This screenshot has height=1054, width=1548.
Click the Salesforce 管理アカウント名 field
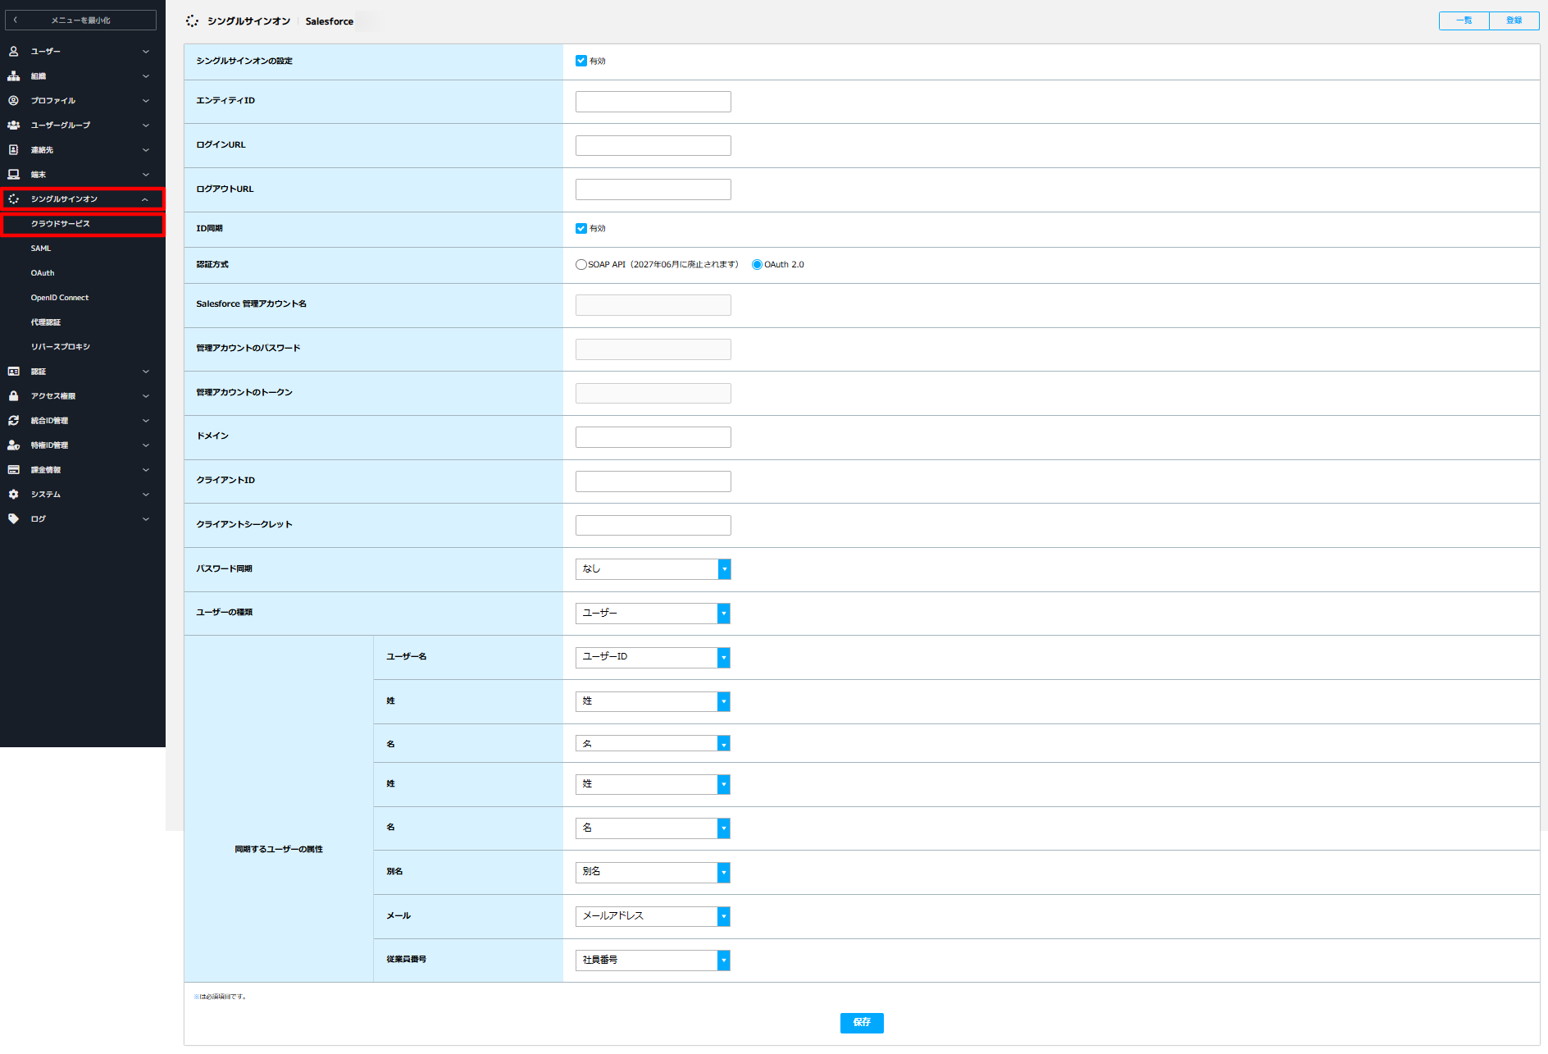click(653, 305)
